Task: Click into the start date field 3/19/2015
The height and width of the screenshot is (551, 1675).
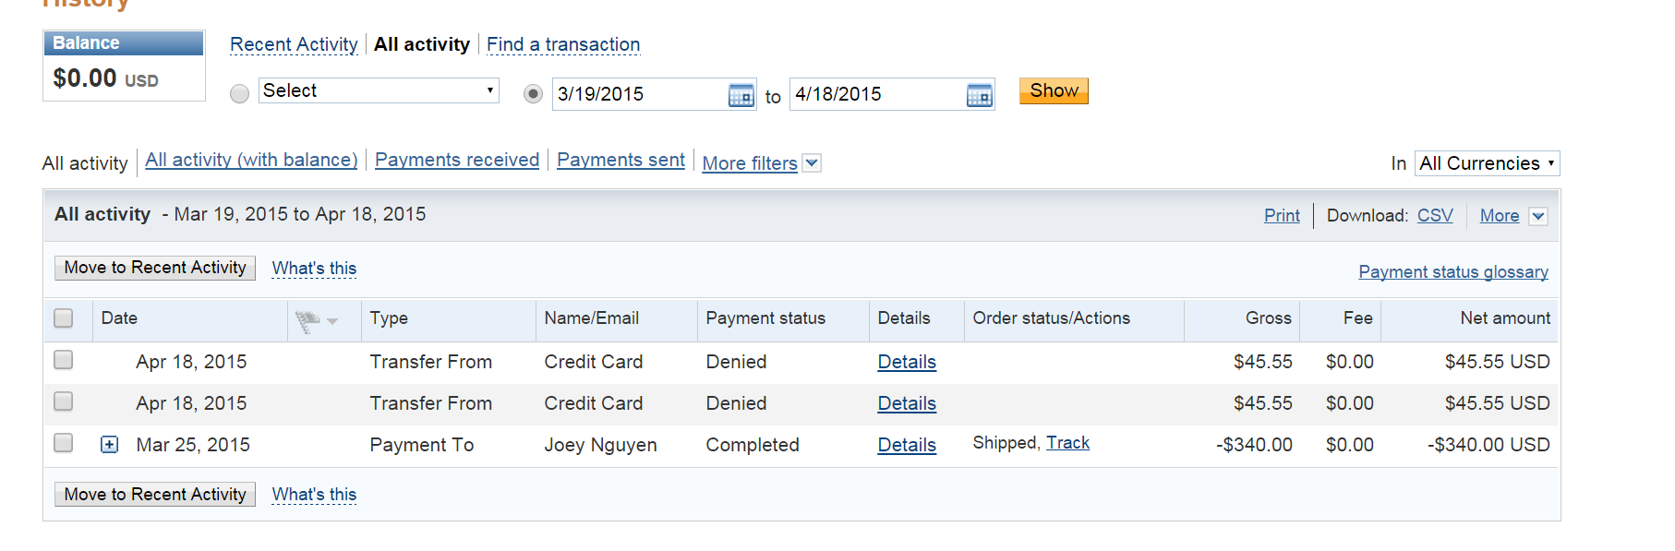Action: click(x=637, y=94)
